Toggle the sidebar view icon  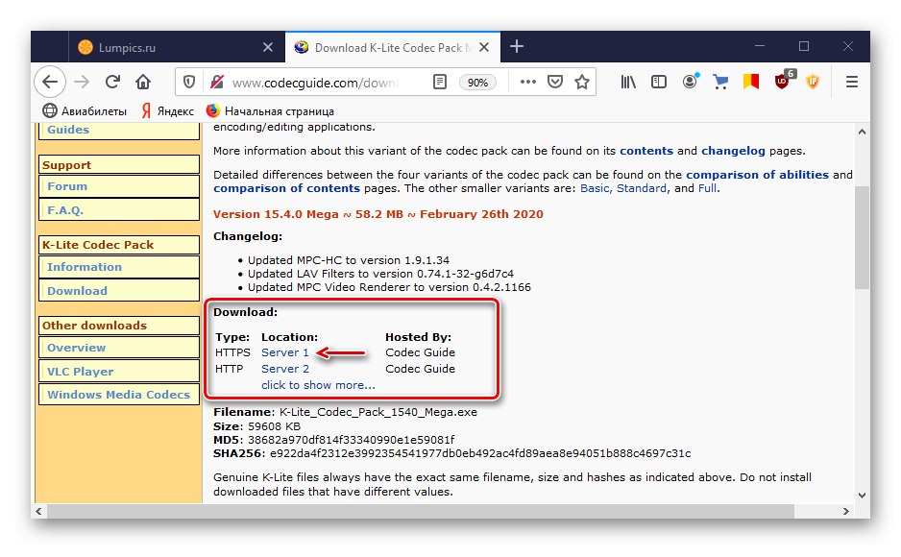point(659,83)
